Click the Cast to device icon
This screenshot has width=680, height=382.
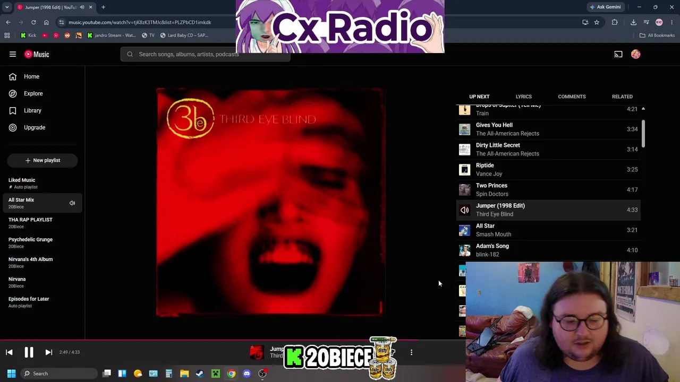click(x=618, y=54)
